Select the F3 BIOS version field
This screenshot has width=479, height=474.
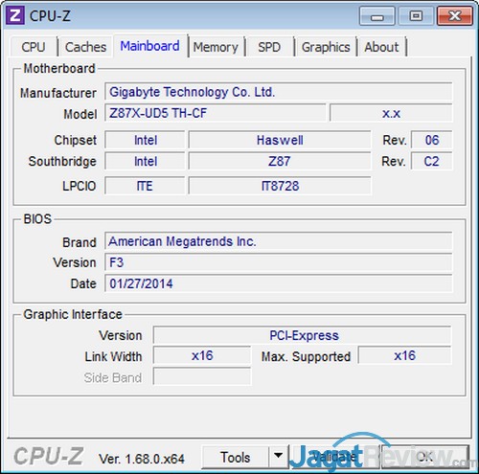coord(279,262)
